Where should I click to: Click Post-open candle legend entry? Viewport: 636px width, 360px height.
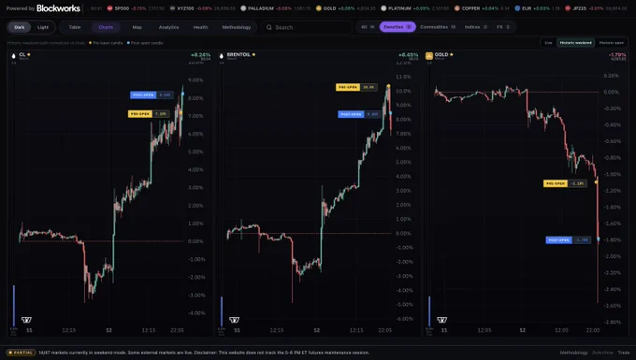pyautogui.click(x=145, y=43)
